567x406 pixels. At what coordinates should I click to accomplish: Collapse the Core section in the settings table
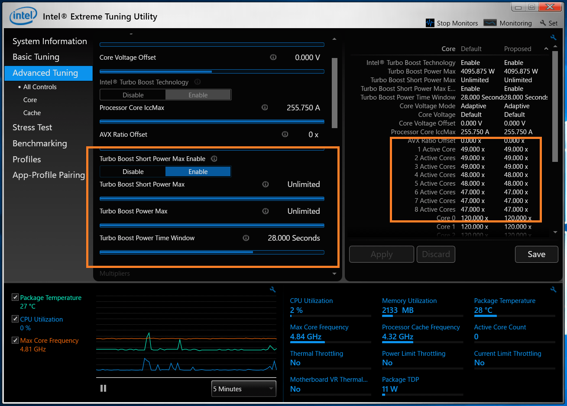[546, 49]
